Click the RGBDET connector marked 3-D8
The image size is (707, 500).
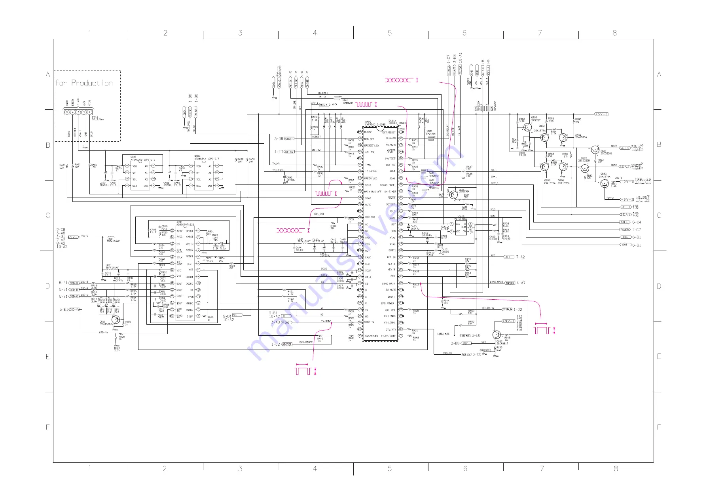(x=290, y=139)
